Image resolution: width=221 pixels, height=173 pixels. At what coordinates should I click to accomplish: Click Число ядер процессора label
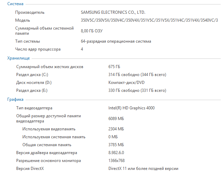point(38,49)
